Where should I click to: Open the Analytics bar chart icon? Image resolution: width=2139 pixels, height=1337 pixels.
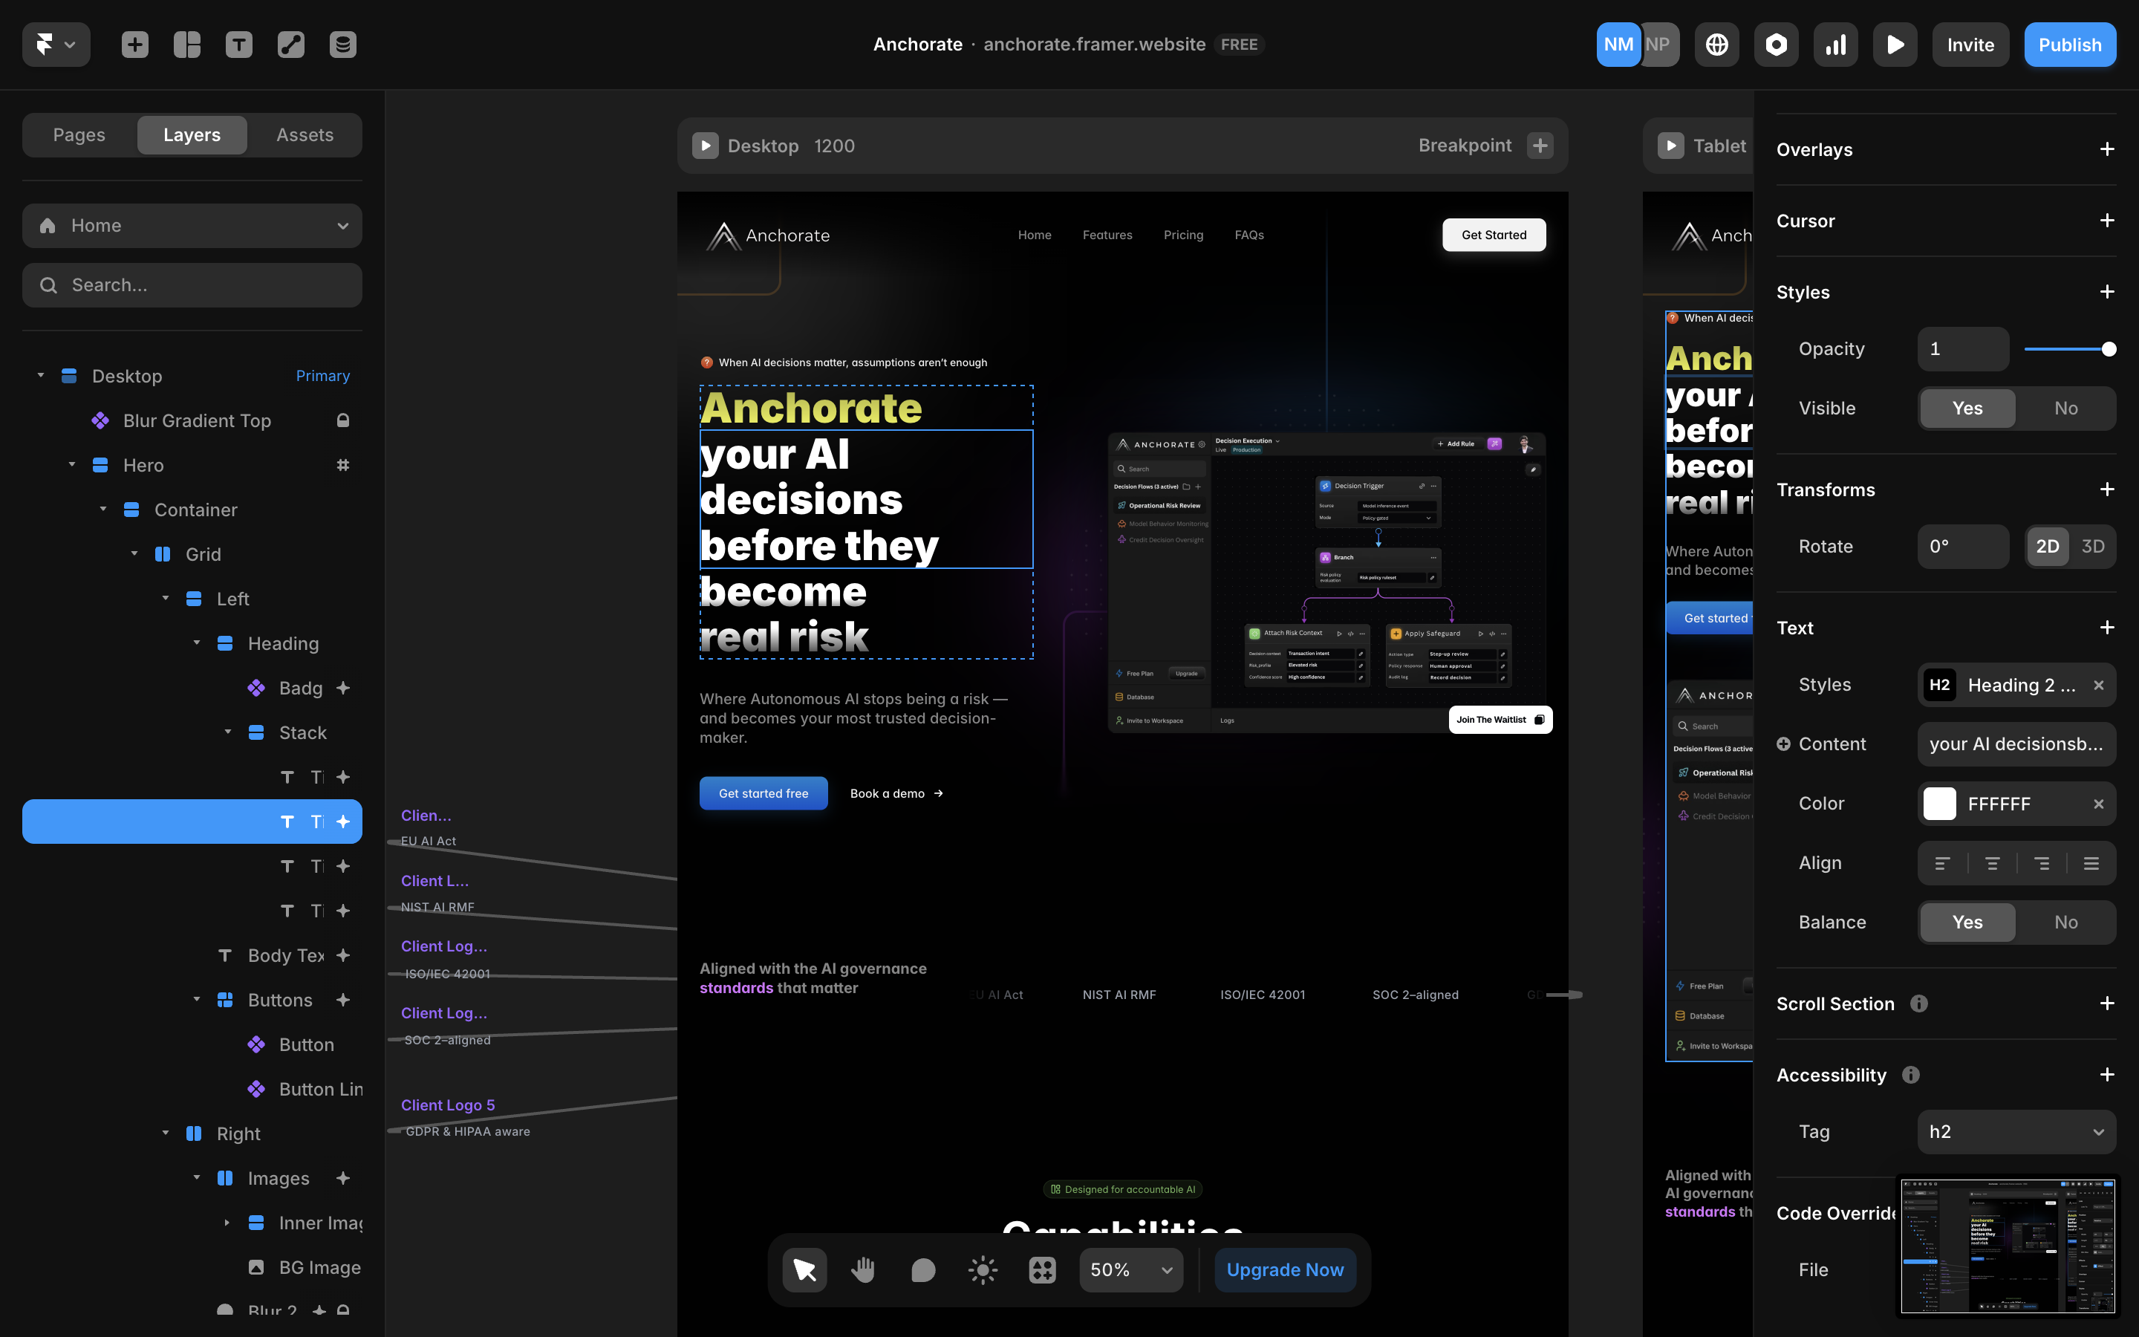click(x=1836, y=45)
